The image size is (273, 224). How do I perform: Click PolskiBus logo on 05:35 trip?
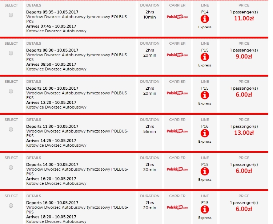pos(177,17)
